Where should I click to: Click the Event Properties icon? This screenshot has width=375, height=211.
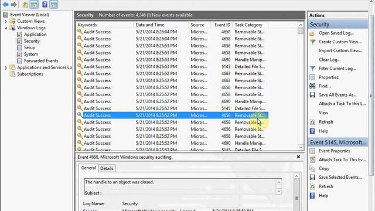click(x=312, y=151)
